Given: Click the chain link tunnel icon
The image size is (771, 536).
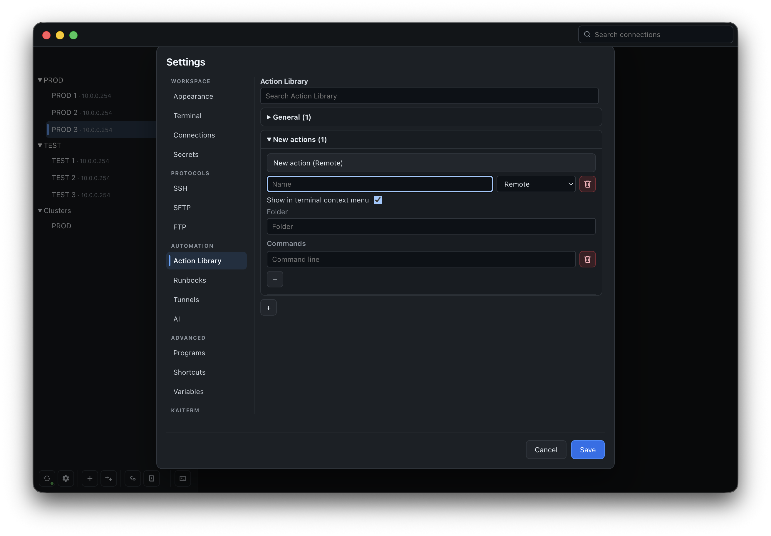Looking at the screenshot, I should [133, 478].
